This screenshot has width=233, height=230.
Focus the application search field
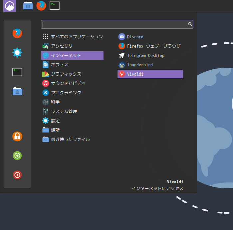[117, 24]
